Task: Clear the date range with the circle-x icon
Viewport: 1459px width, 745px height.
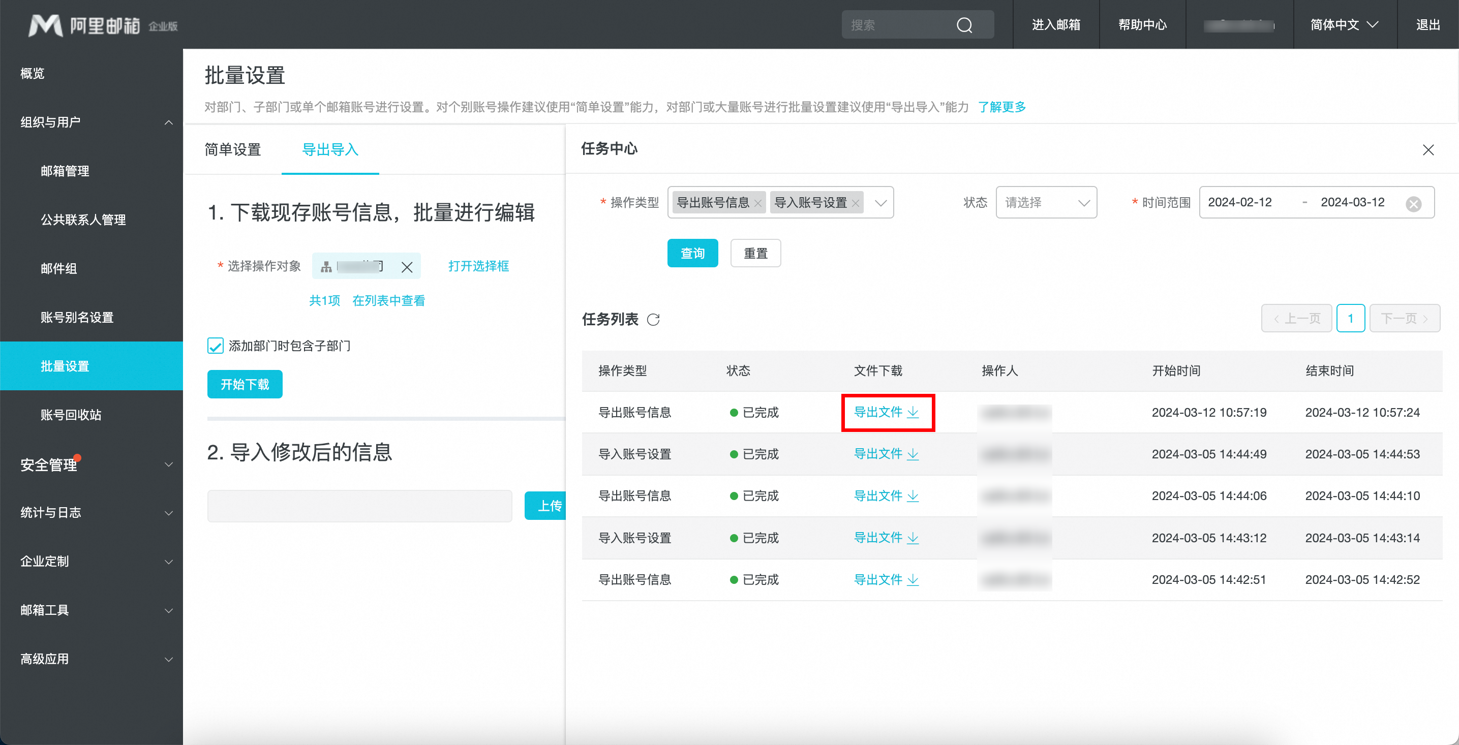Action: coord(1413,203)
